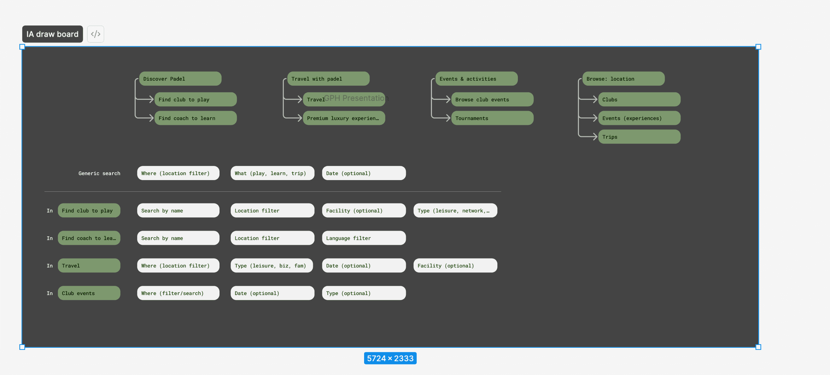Click the Find coach to learn node under Discover Padel
The width and height of the screenshot is (830, 375).
(195, 118)
